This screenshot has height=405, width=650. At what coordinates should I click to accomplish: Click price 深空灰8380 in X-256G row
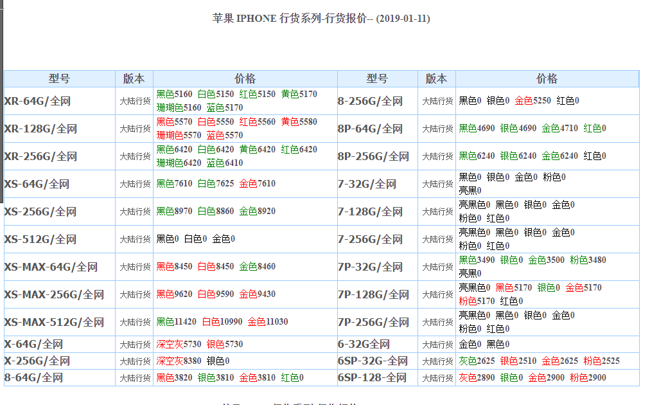click(179, 361)
